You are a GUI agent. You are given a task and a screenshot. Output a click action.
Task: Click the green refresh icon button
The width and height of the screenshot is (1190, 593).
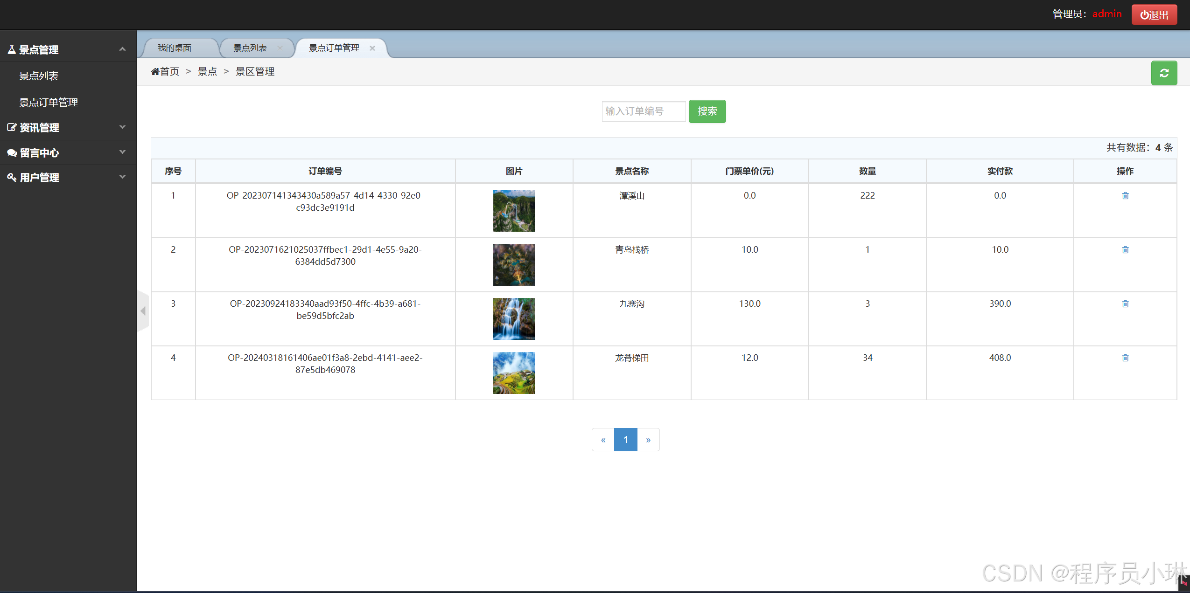click(x=1164, y=73)
